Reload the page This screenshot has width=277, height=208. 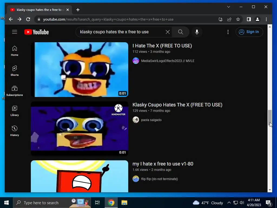pyautogui.click(x=28, y=19)
